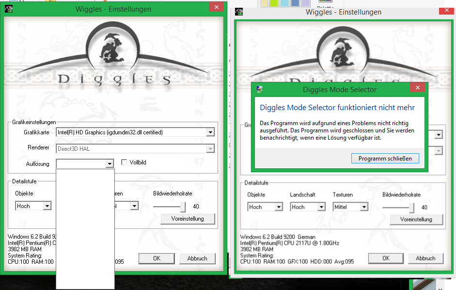This screenshot has width=456, height=290.
Task: Click the Diggles Mode Selector title bar icon
Action: 260,89
